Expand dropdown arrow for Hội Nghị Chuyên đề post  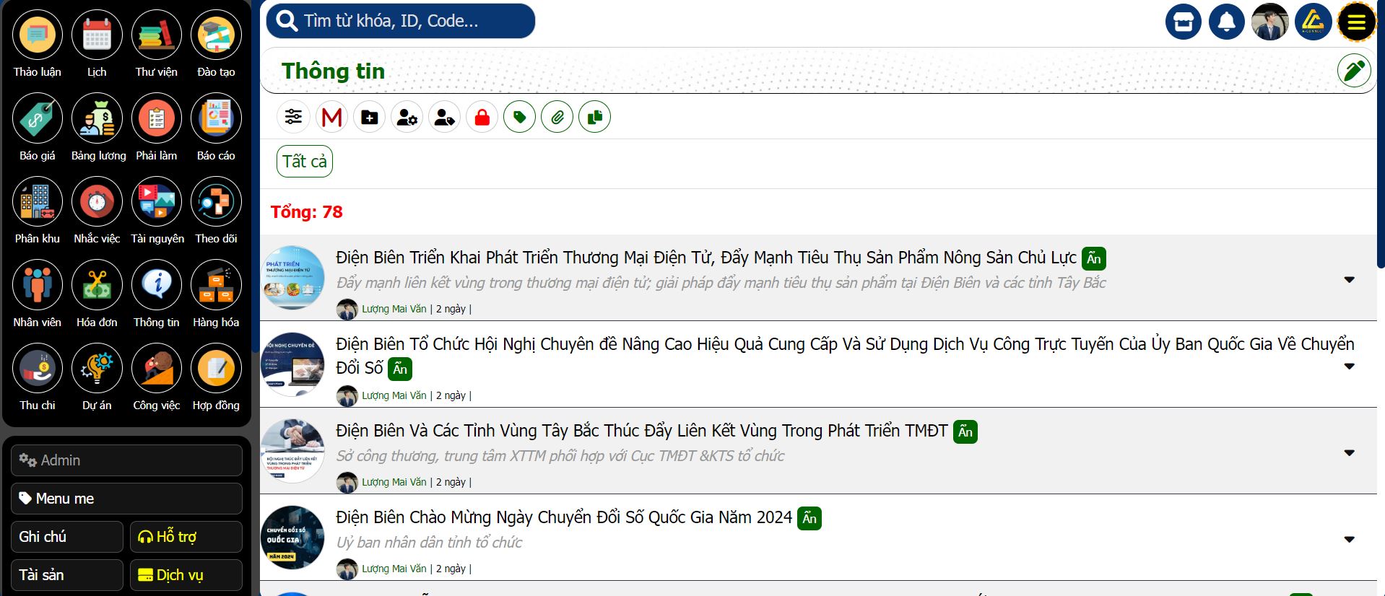coord(1349,367)
